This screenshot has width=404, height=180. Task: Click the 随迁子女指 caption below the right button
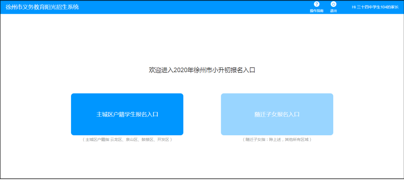pyautogui.click(x=255, y=140)
